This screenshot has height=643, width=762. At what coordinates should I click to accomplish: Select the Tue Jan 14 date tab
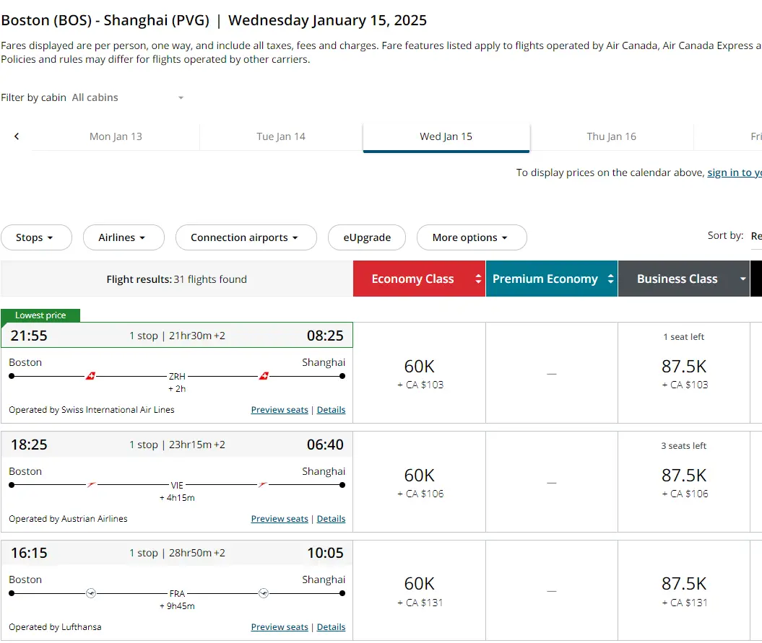(x=281, y=136)
